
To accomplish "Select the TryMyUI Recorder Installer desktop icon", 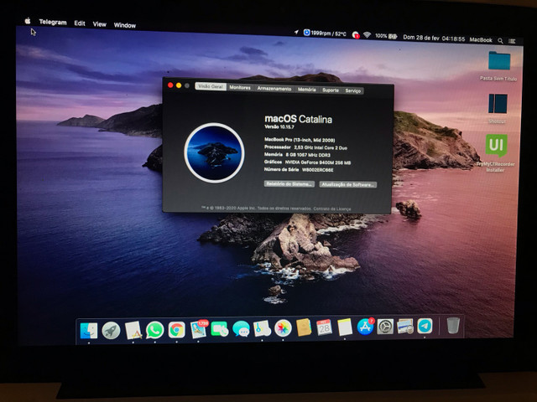I will [x=496, y=152].
